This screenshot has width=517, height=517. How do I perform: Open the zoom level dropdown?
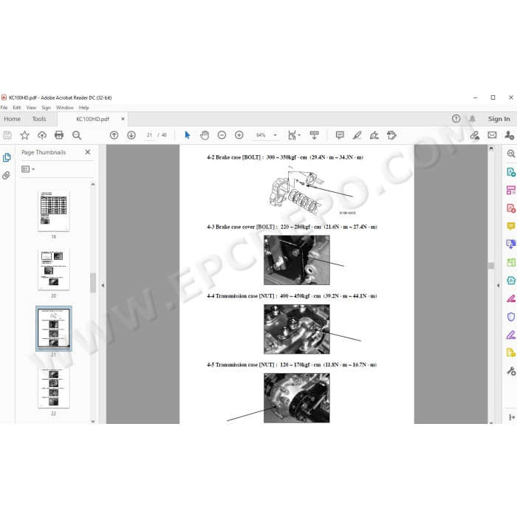[x=275, y=135]
